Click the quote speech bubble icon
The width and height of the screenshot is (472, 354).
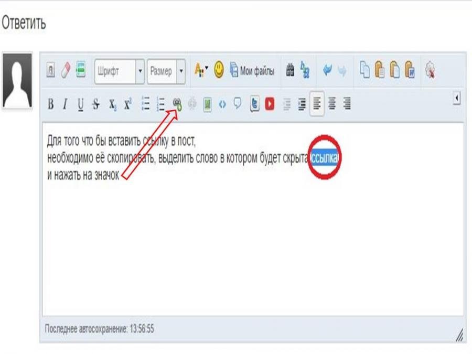click(x=238, y=104)
